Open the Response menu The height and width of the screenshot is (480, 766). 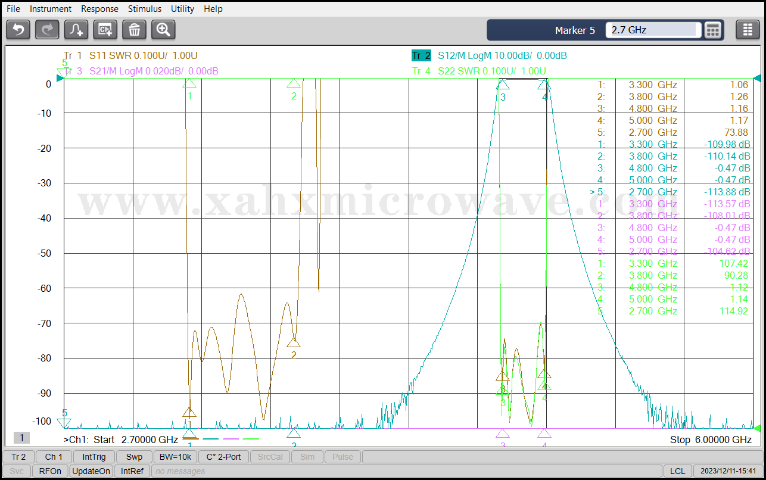pyautogui.click(x=99, y=9)
